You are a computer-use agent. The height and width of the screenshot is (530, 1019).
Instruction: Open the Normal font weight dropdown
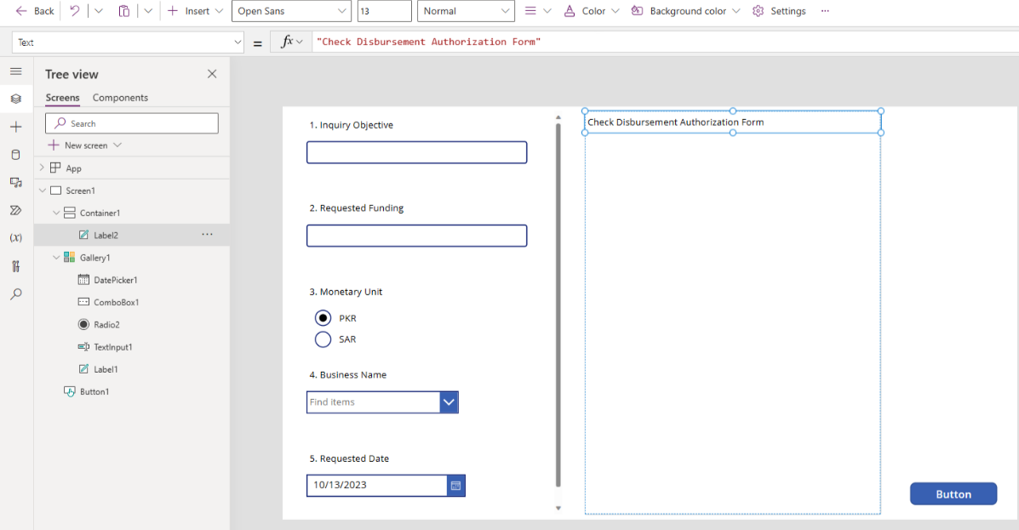(x=466, y=11)
